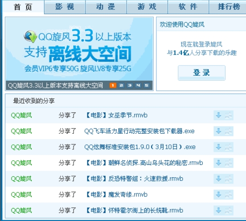246x221 pixels.
Task: Click the 最近收到的分享 heading
Action: (34, 101)
